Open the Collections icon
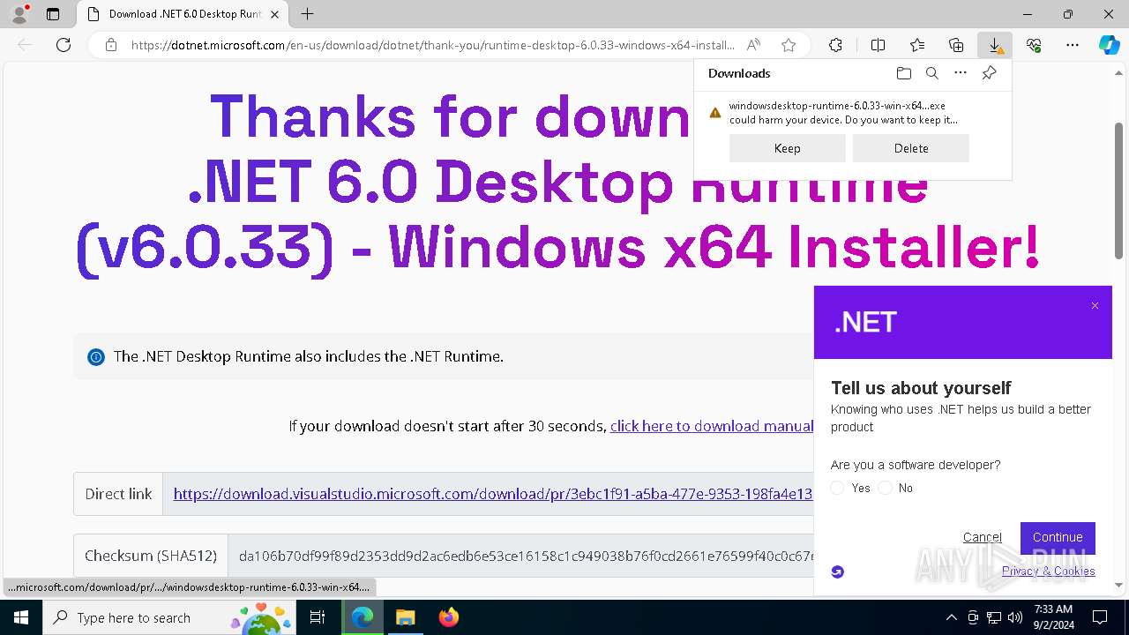The width and height of the screenshot is (1129, 635). [956, 45]
